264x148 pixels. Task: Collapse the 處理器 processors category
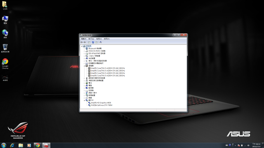pyautogui.click(x=84, y=66)
